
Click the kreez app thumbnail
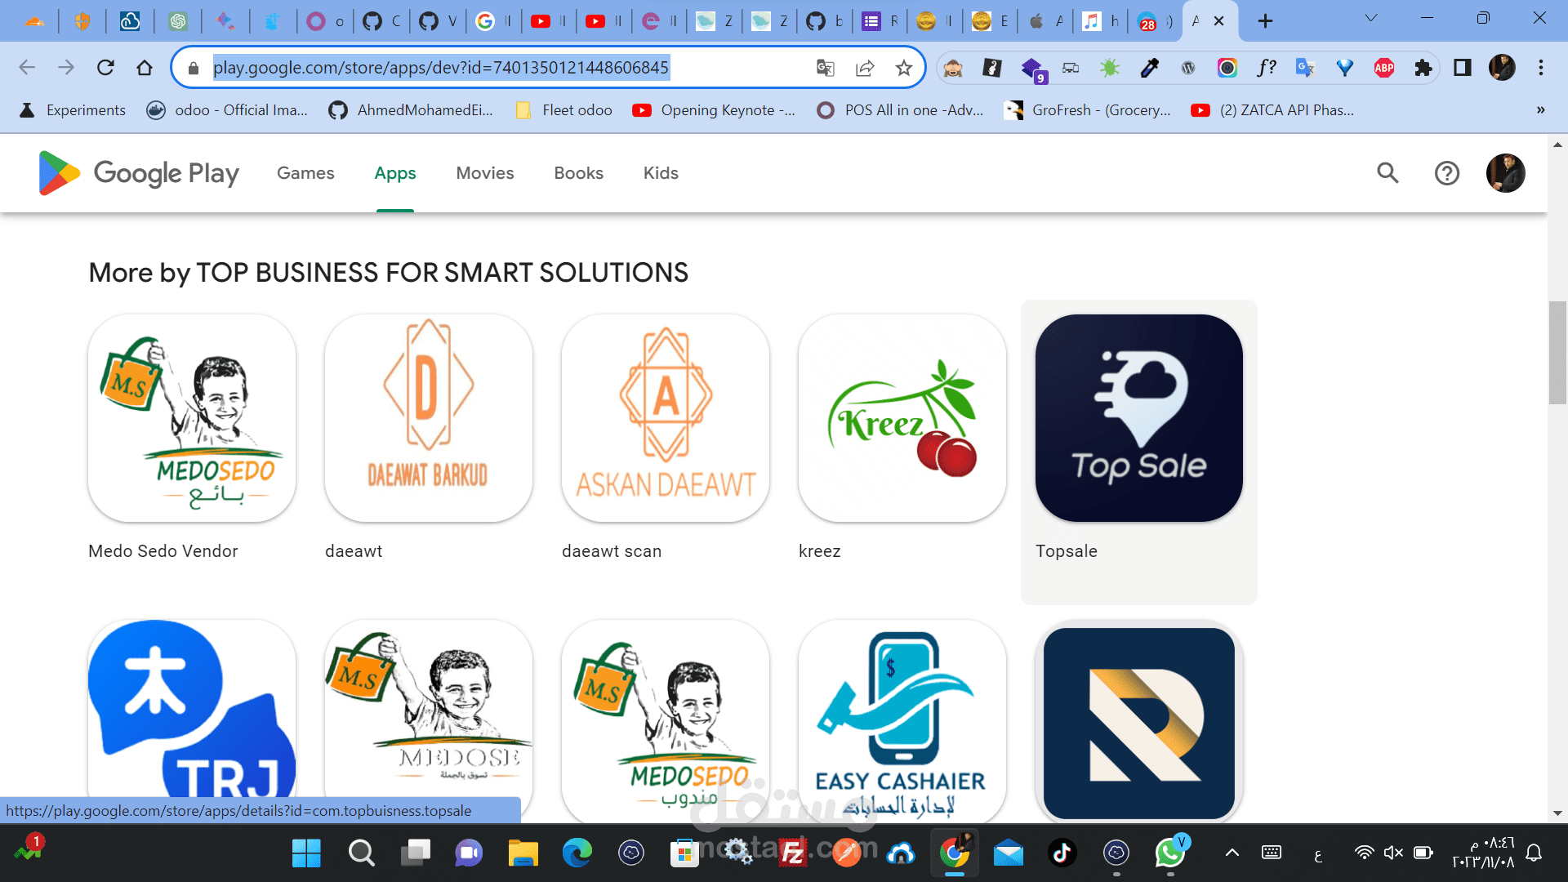tap(902, 418)
